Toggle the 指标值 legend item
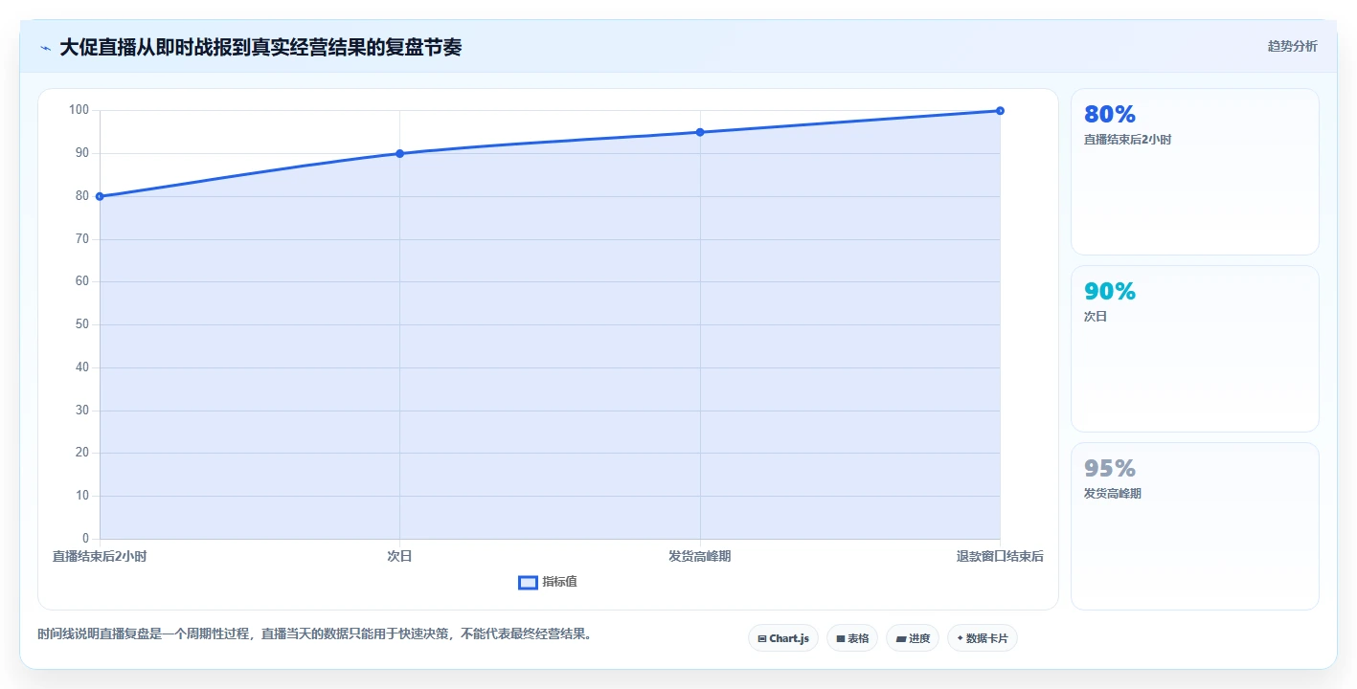This screenshot has height=689, width=1357. pos(548,582)
